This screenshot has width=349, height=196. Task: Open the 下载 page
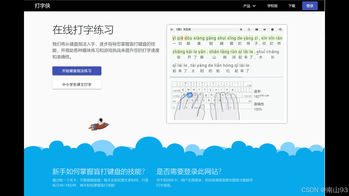pos(292,6)
